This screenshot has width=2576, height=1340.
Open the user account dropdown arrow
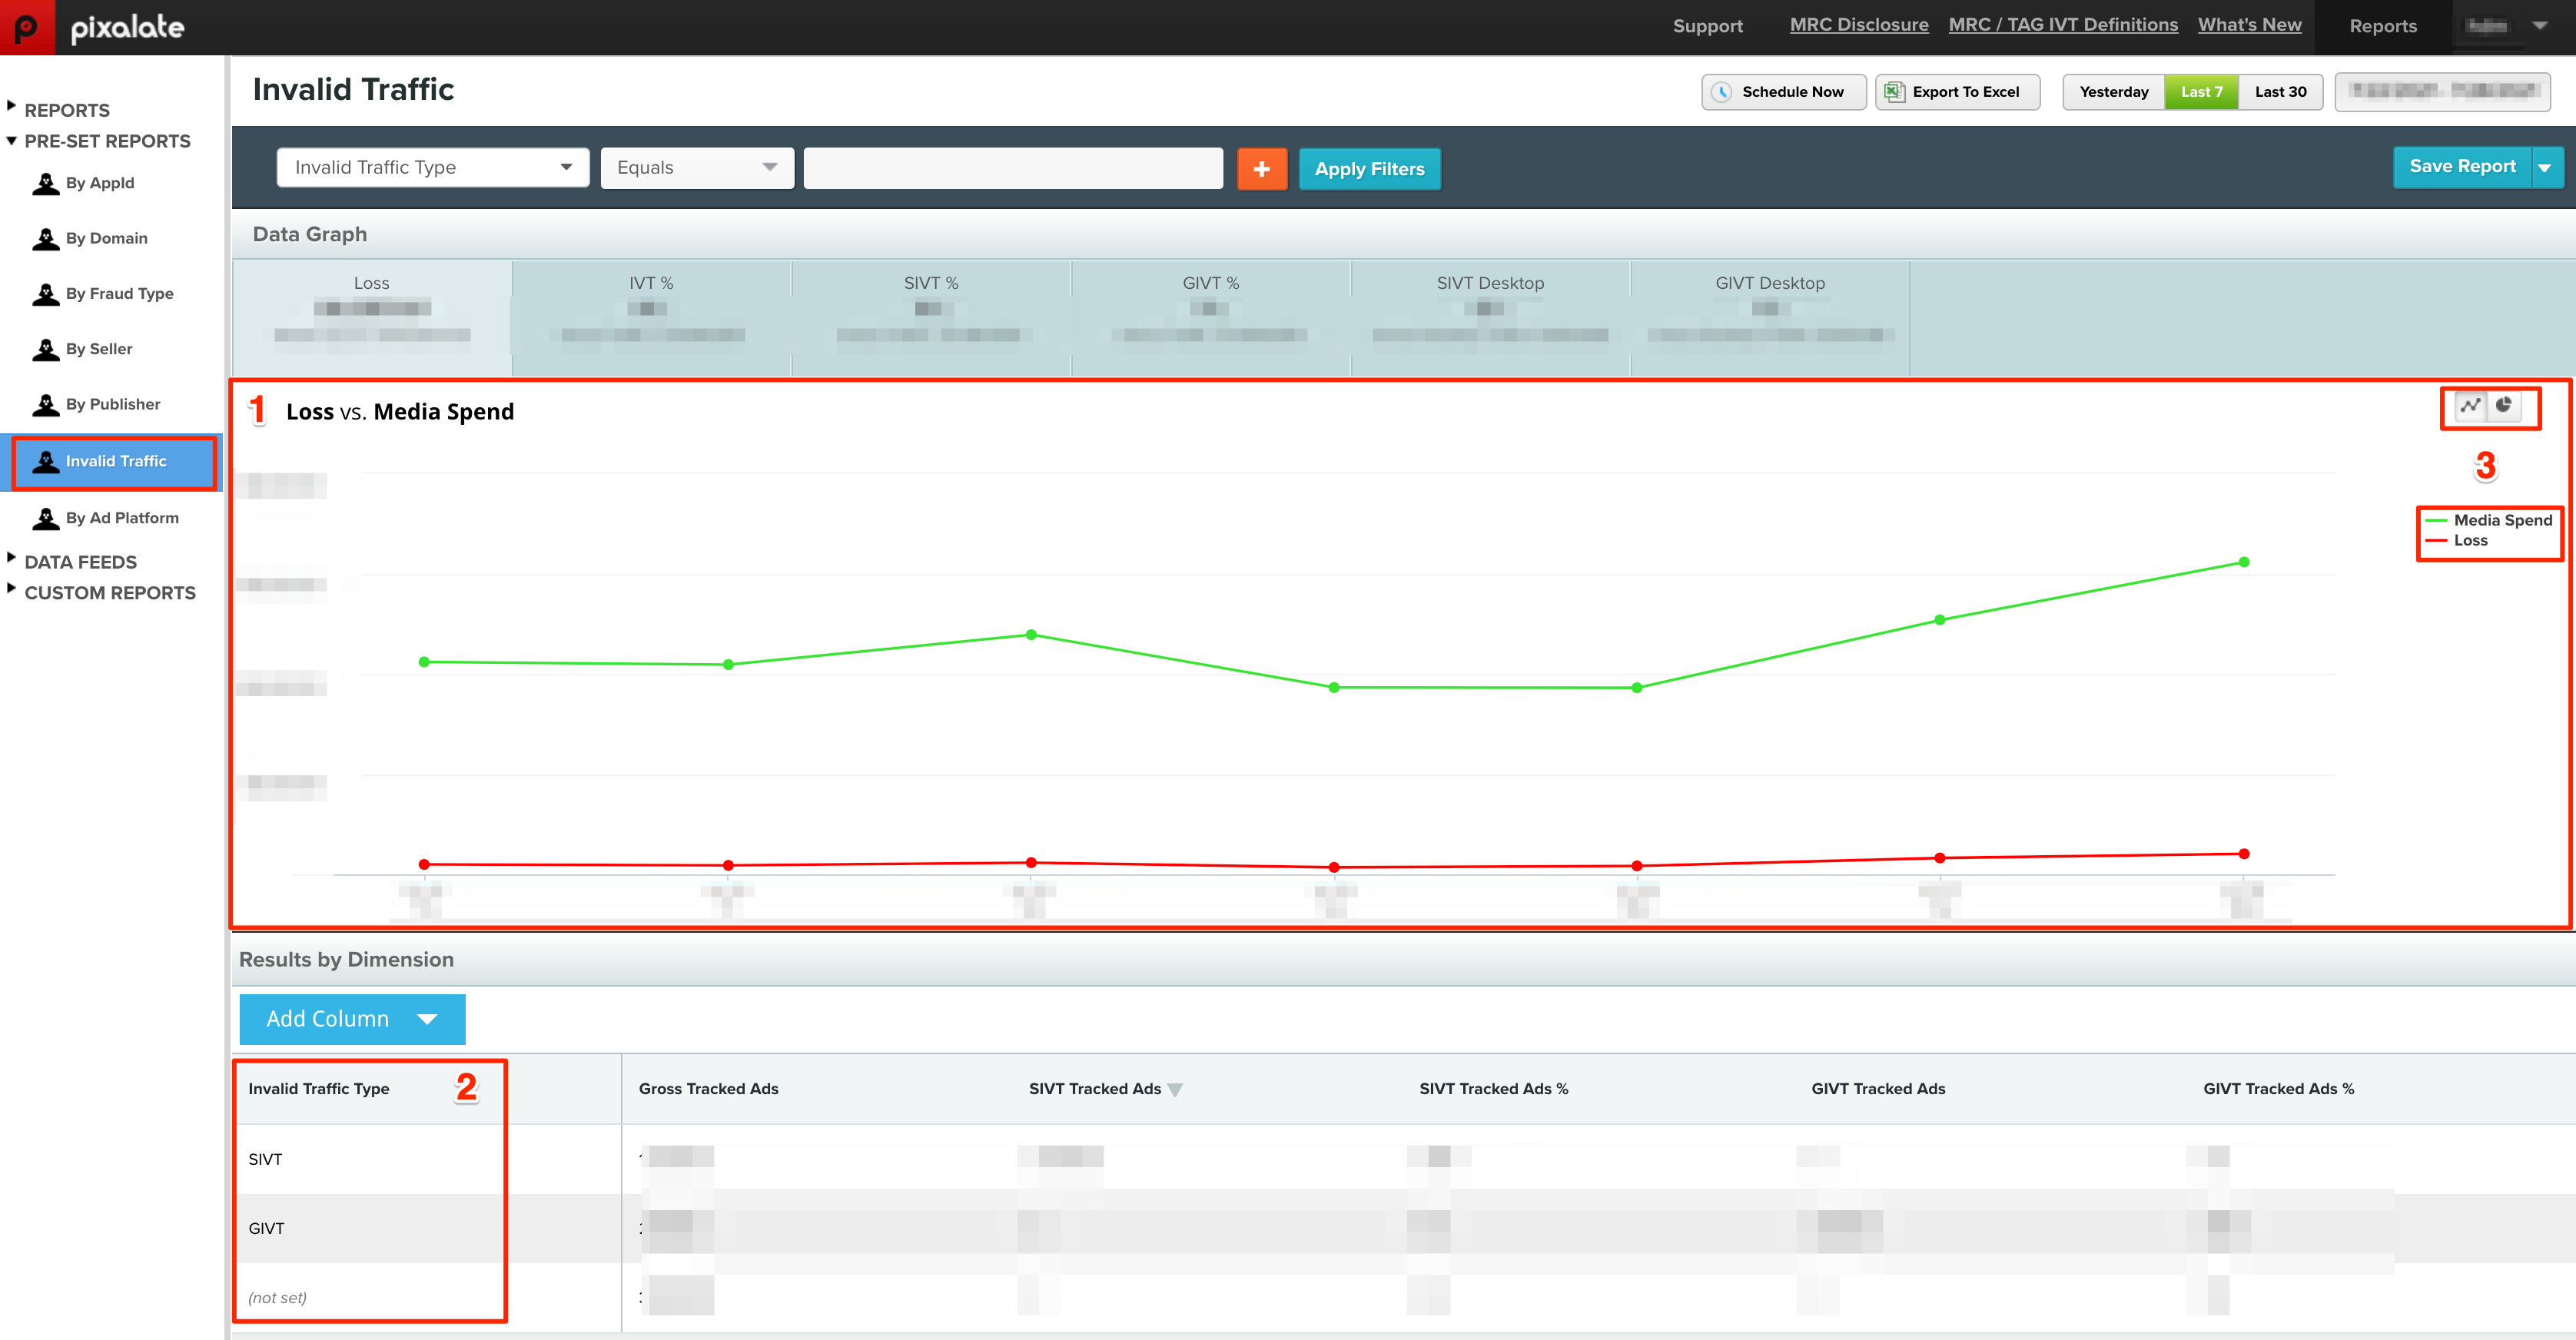pyautogui.click(x=2540, y=27)
